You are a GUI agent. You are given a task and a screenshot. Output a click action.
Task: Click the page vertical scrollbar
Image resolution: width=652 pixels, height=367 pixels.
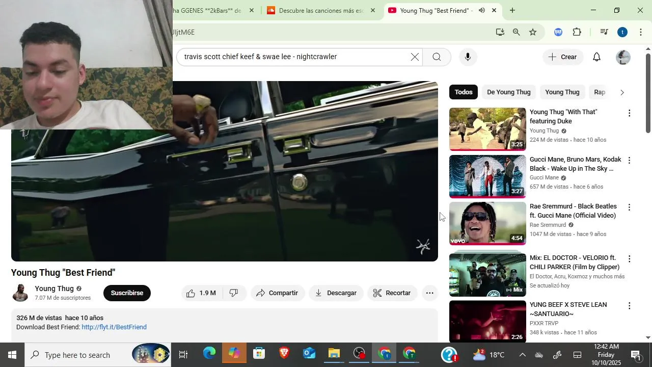pyautogui.click(x=648, y=93)
